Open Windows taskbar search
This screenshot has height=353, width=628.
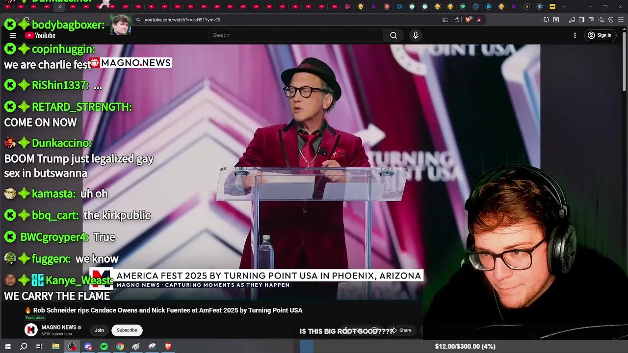[24, 347]
